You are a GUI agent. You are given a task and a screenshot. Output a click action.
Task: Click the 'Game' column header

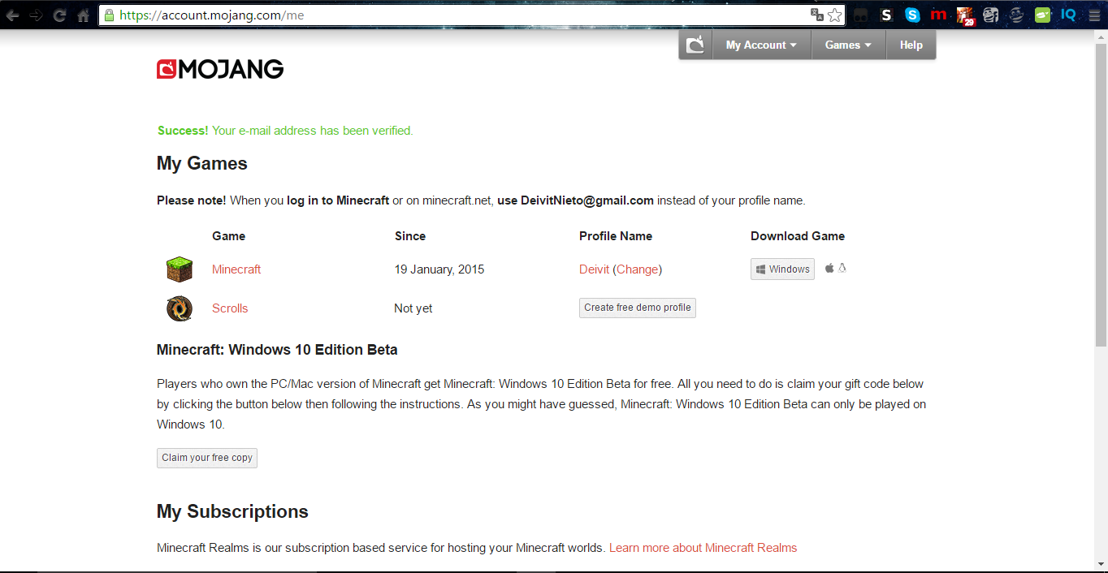click(229, 236)
